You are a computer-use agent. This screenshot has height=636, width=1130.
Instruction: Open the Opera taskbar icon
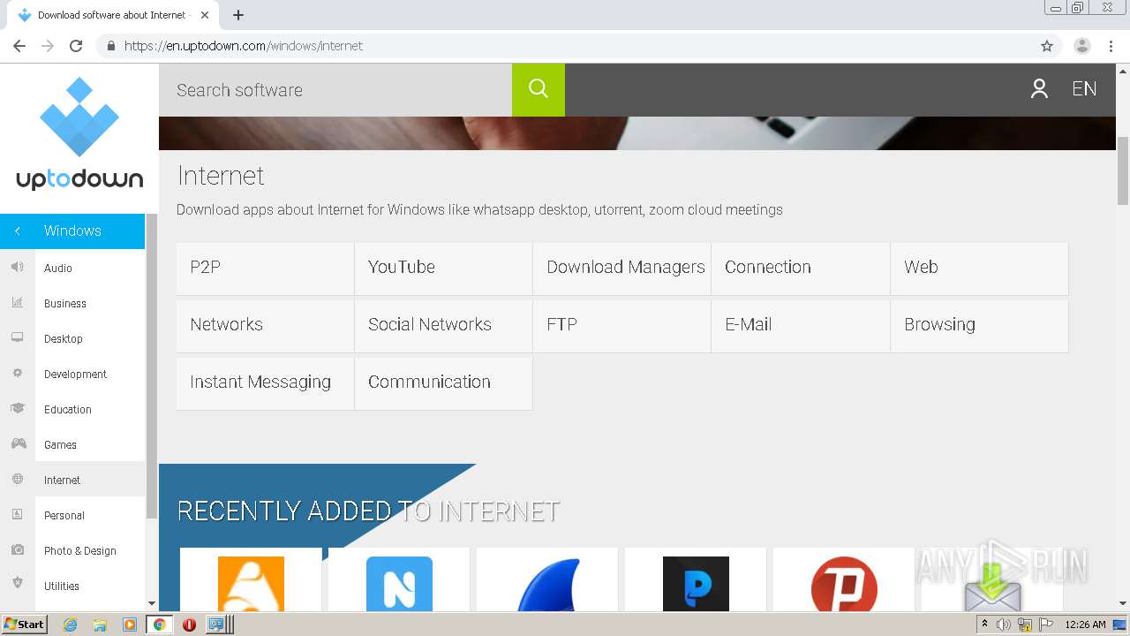[x=189, y=625]
